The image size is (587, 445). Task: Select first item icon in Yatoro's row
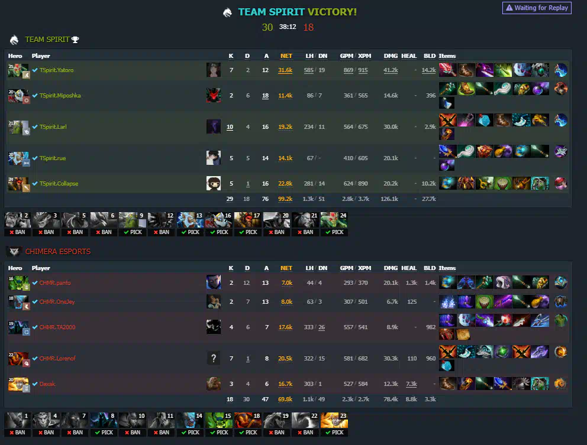click(x=447, y=70)
